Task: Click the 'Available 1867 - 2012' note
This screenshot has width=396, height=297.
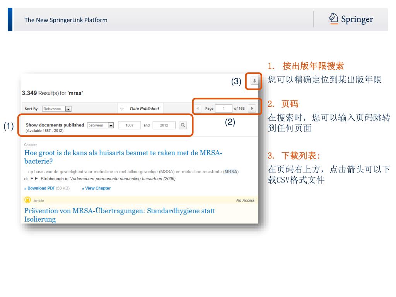Action: 44,131
